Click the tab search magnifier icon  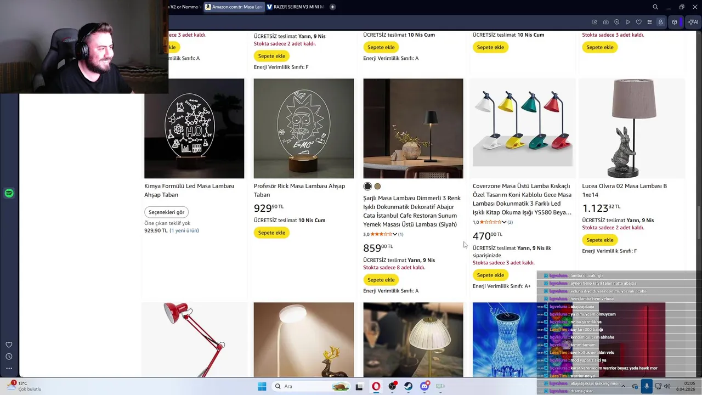pyautogui.click(x=655, y=7)
